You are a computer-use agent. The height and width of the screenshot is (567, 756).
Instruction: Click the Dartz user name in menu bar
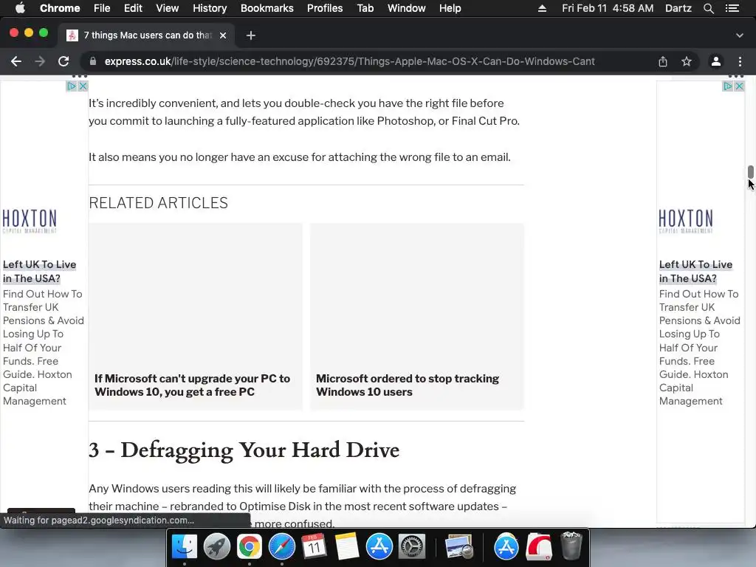678,8
